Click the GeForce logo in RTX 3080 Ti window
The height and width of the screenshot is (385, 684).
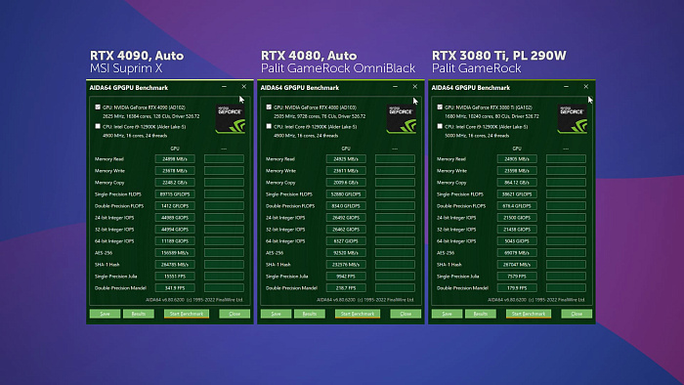tap(573, 118)
